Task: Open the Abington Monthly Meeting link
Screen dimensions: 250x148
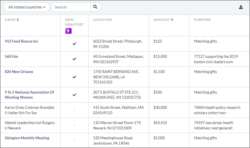Action: pyautogui.click(x=27, y=138)
